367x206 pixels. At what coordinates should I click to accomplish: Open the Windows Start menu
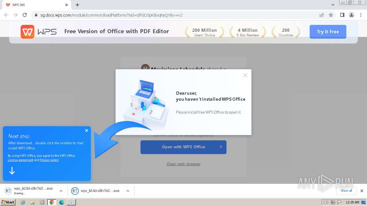coord(8,202)
